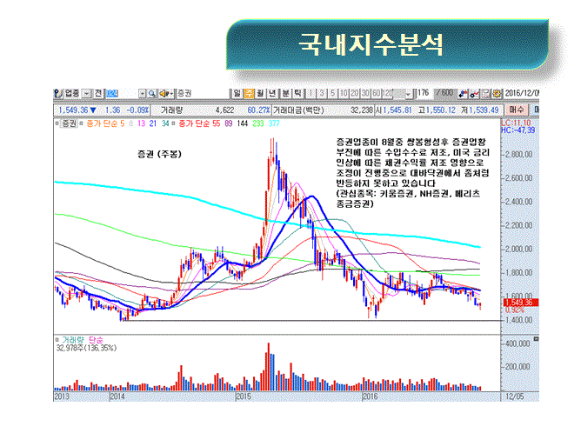The width and height of the screenshot is (581, 433).
Task: Click the red 1,549.36 price tag on axis
Action: point(522,303)
